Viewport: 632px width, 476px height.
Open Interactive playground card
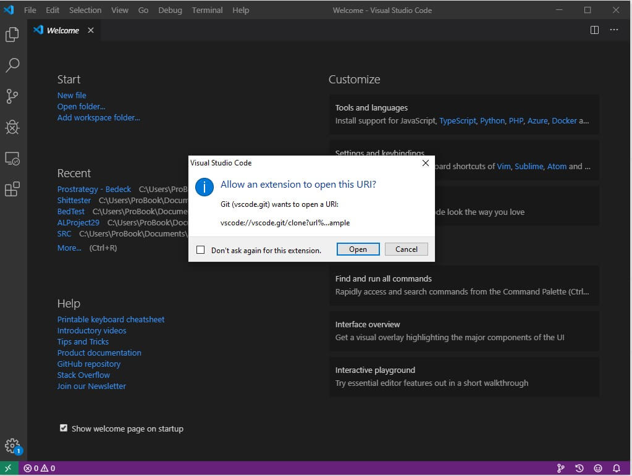pos(464,377)
